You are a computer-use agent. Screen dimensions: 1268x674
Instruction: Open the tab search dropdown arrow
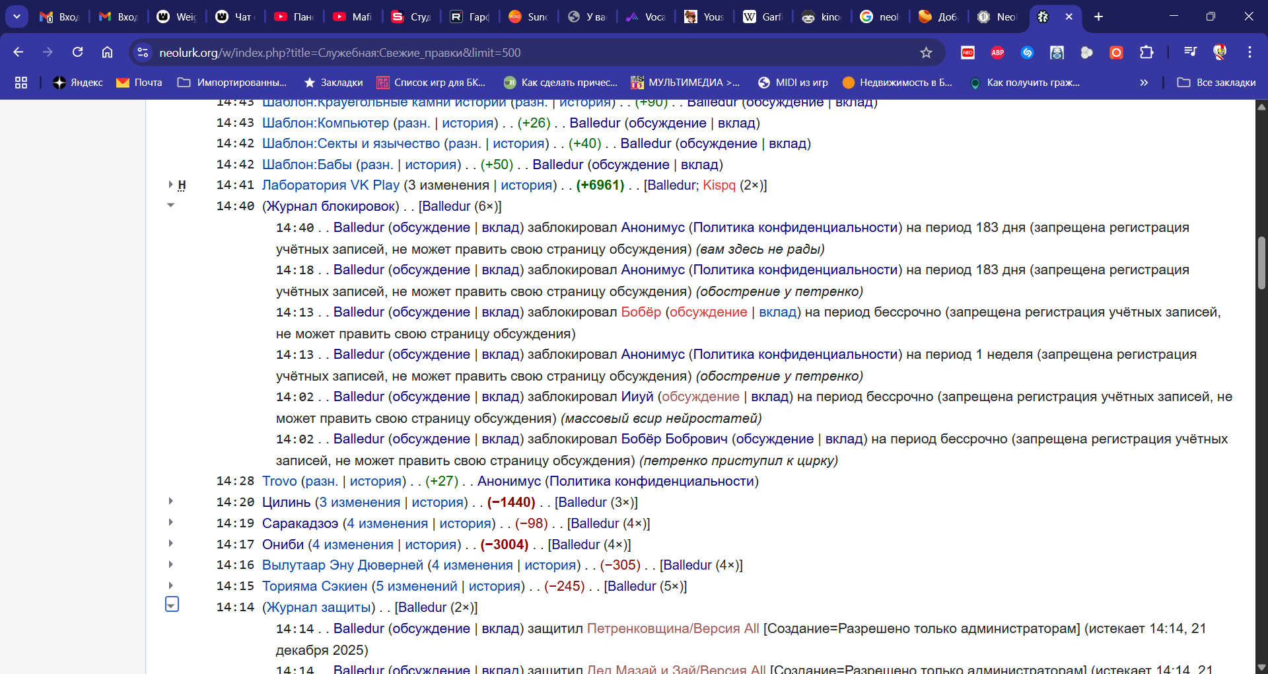[17, 17]
